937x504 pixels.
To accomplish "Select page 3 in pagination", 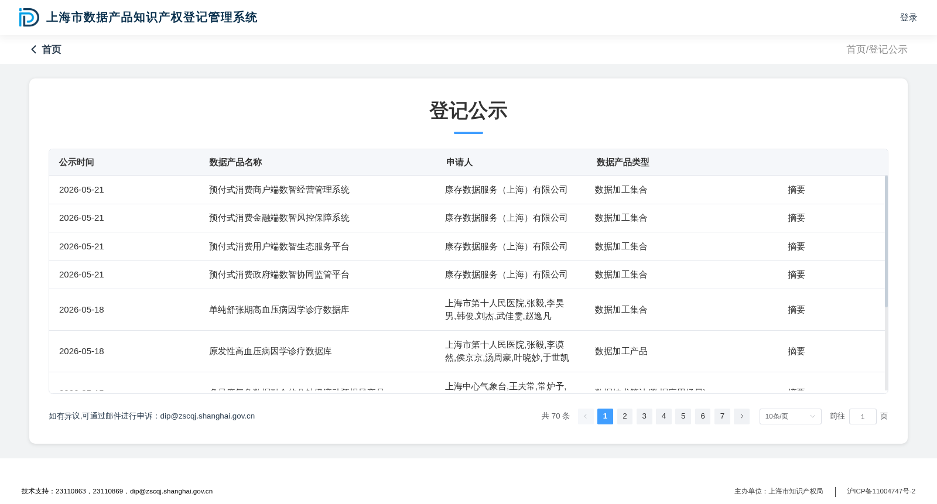I will pyautogui.click(x=644, y=416).
